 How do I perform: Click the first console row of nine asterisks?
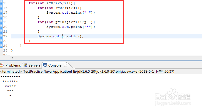click(x=10, y=77)
